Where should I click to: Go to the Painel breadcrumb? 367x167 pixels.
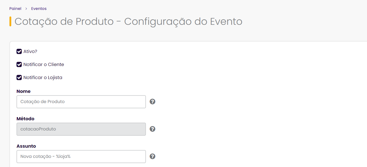pyautogui.click(x=15, y=9)
